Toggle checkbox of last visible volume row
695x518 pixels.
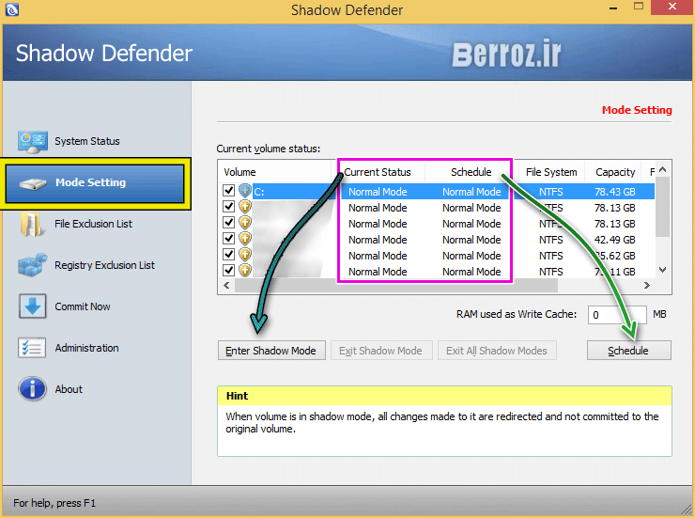pos(229,270)
